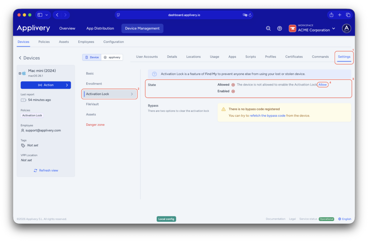Click the Applivery user avatar icon

point(346,28)
